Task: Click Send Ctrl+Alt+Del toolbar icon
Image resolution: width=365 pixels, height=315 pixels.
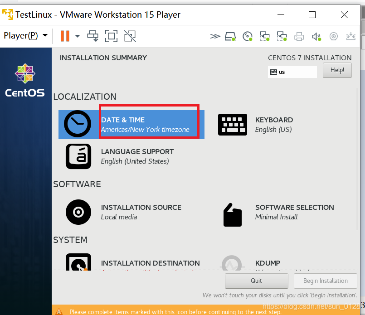Action: coord(93,36)
